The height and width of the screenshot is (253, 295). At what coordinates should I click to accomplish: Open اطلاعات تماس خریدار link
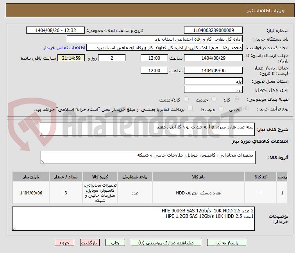pyautogui.click(x=64, y=48)
